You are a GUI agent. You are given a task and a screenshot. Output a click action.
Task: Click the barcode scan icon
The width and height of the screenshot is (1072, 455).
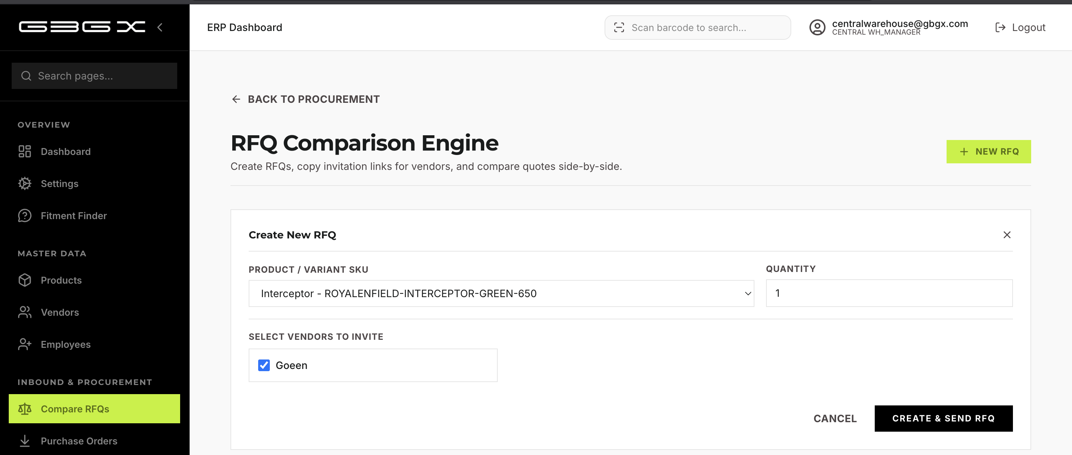[619, 27]
